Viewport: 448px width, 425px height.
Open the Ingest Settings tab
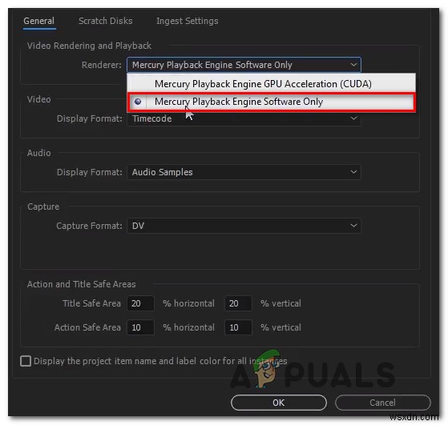point(188,21)
